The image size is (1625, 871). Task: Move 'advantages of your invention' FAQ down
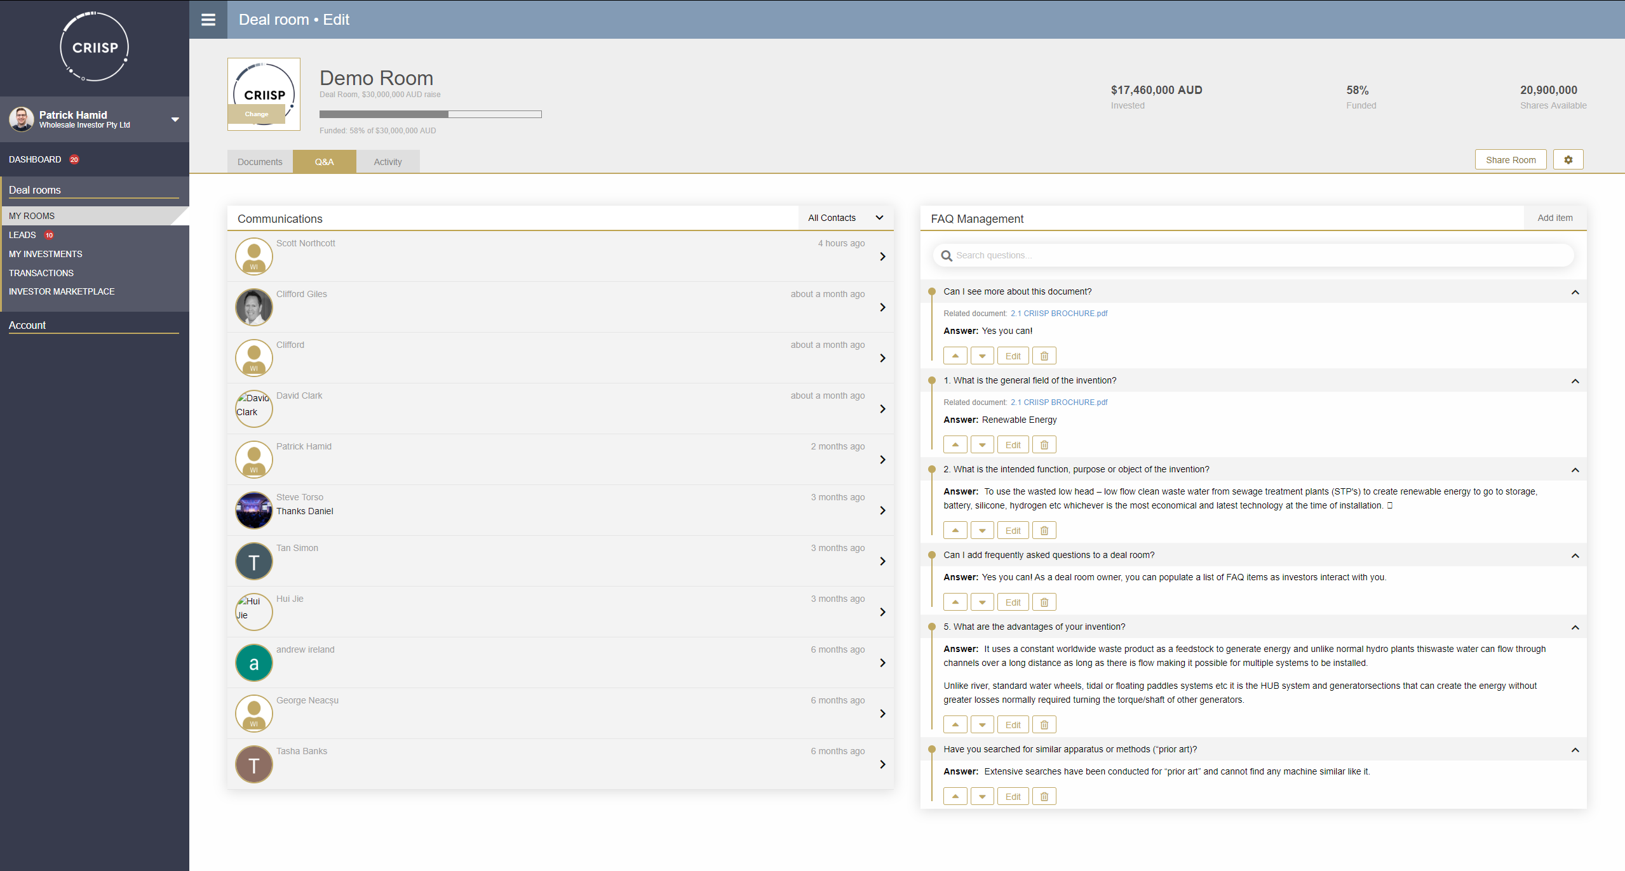click(x=982, y=725)
